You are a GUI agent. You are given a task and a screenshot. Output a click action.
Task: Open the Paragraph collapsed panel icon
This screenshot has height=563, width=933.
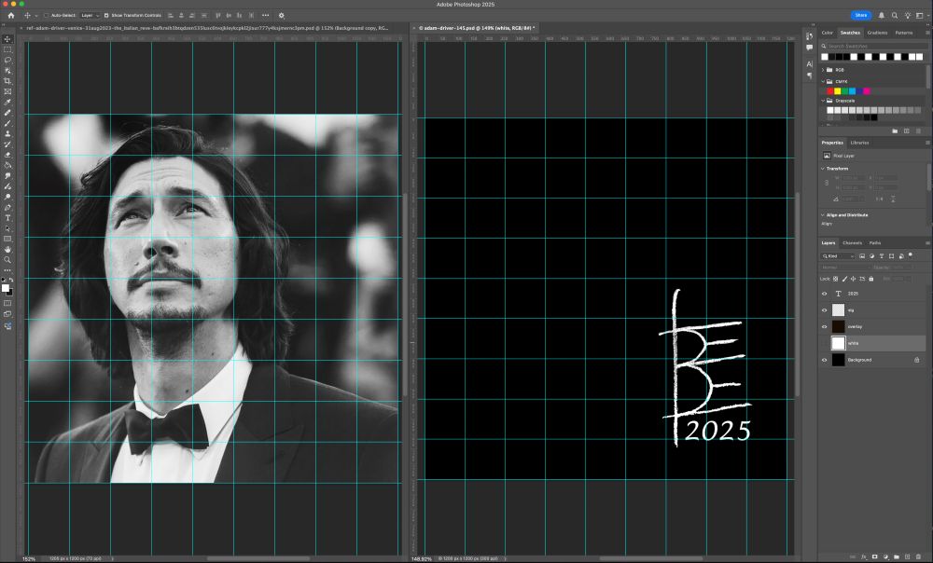809,76
